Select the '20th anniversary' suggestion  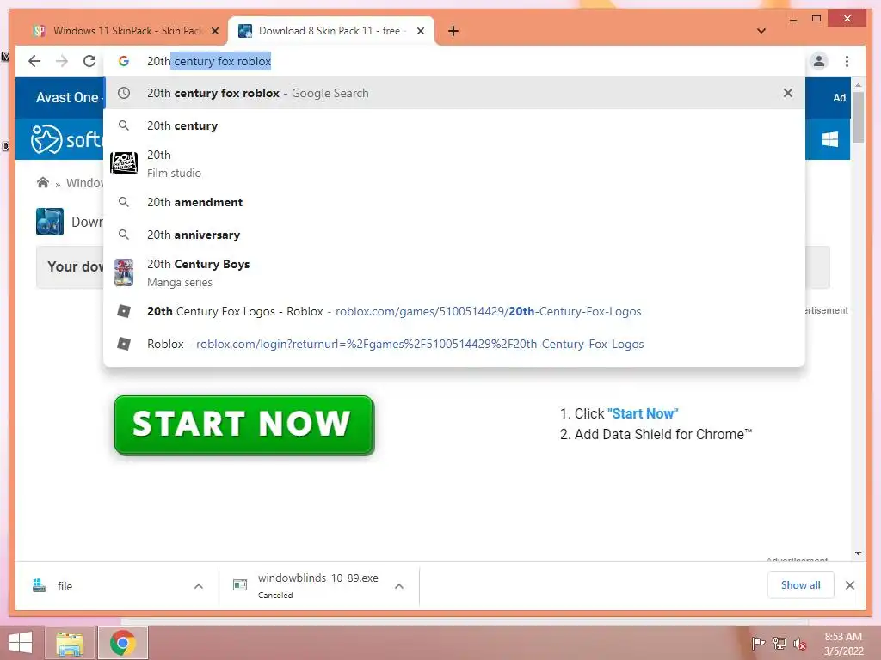[454, 235]
